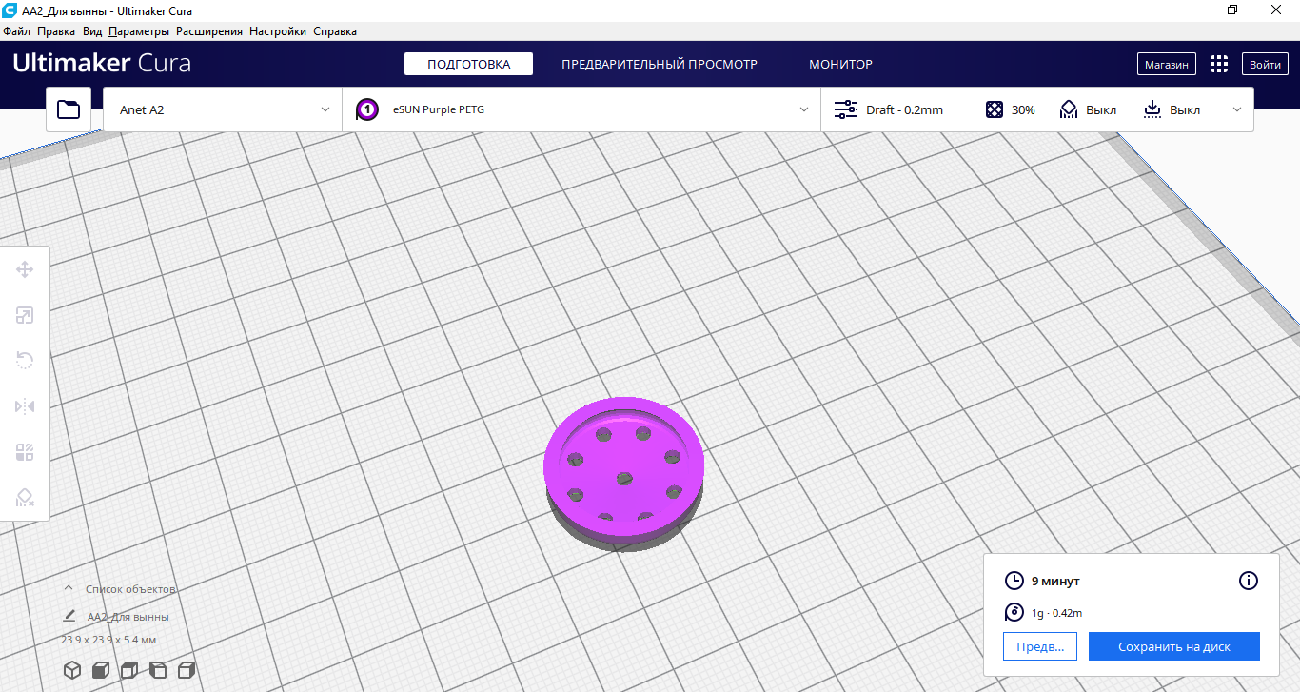Select the Rotate tool in sidebar
This screenshot has width=1300, height=692.
25,361
